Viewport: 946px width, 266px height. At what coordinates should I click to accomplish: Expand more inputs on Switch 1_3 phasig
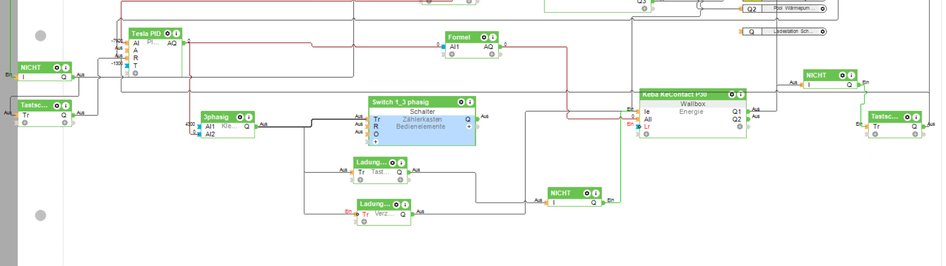tap(376, 142)
